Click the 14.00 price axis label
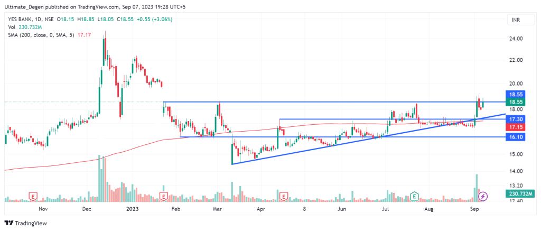Screen dimensions: 541x231 (x=516, y=171)
